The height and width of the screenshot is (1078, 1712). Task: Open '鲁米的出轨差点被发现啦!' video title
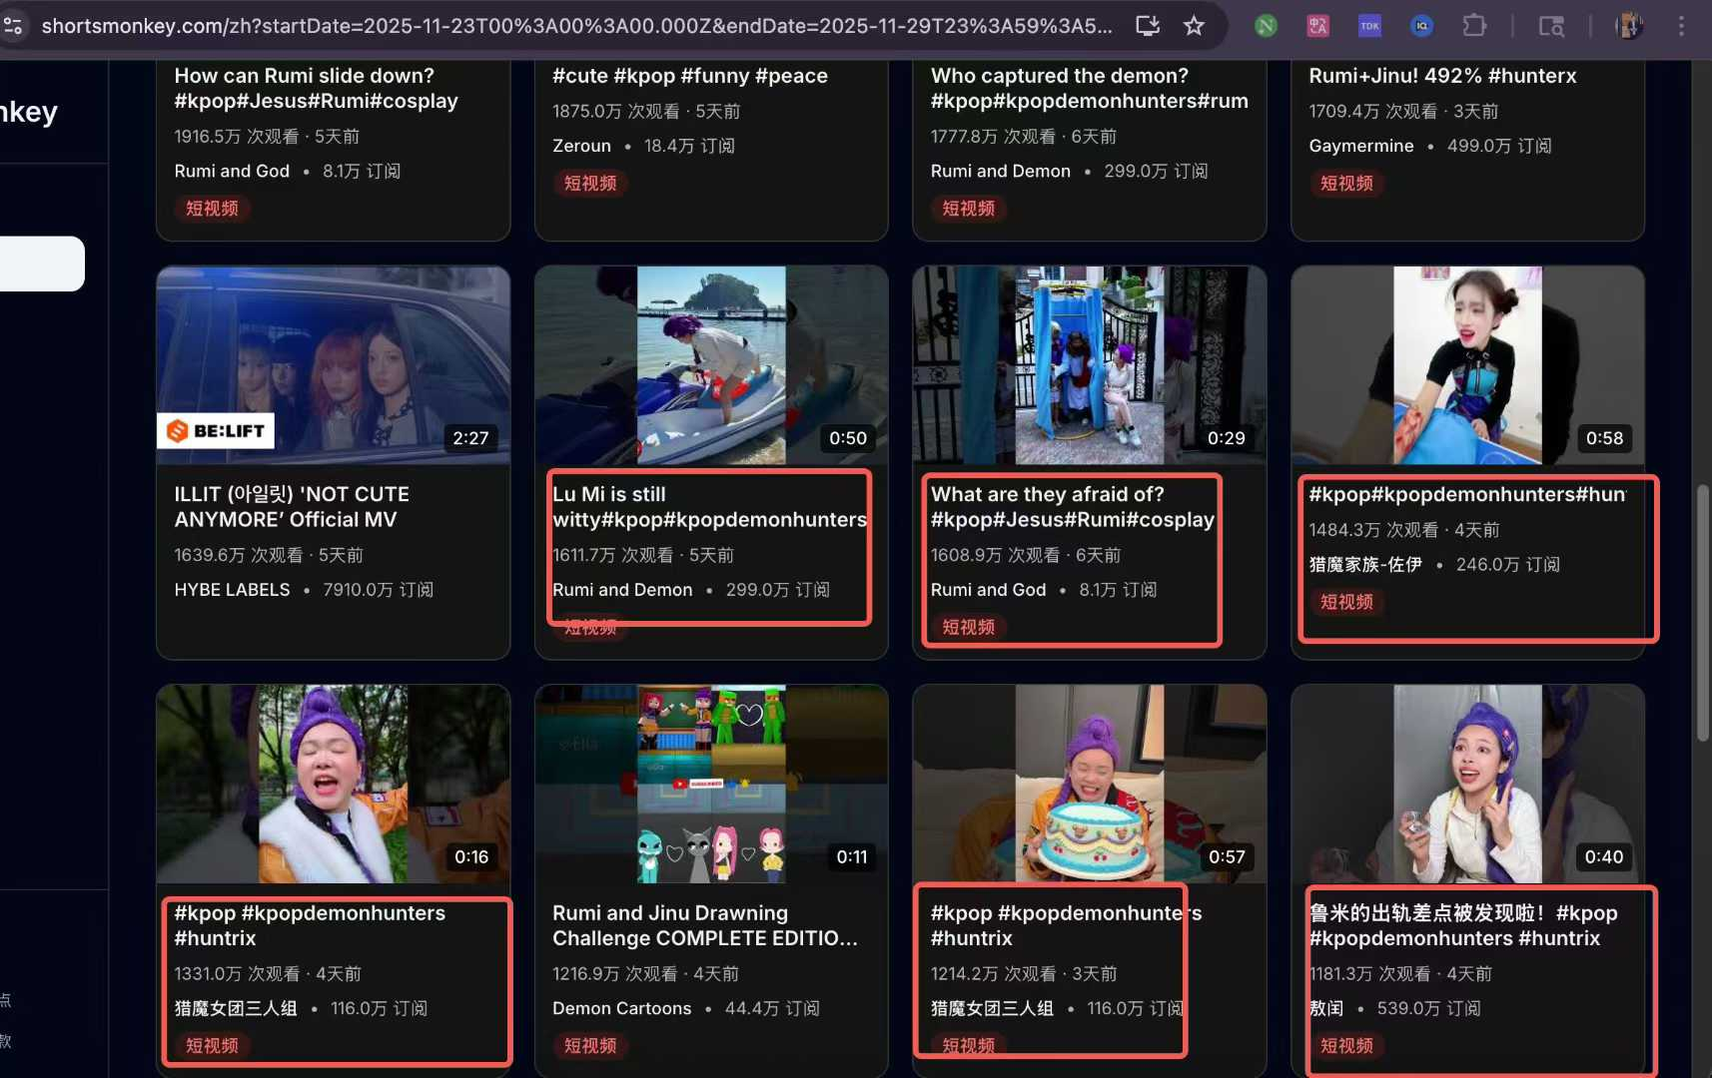click(x=1463, y=925)
